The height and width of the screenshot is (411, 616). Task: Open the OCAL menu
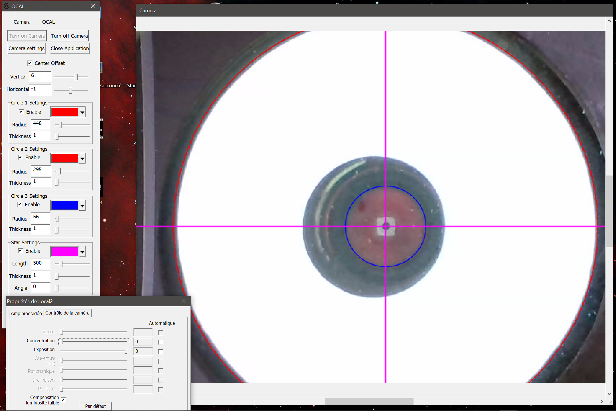[48, 22]
